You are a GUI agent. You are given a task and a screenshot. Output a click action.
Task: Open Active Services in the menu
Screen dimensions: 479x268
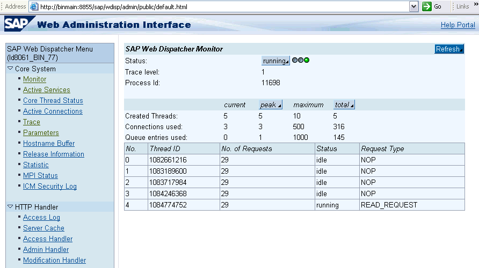click(x=46, y=90)
